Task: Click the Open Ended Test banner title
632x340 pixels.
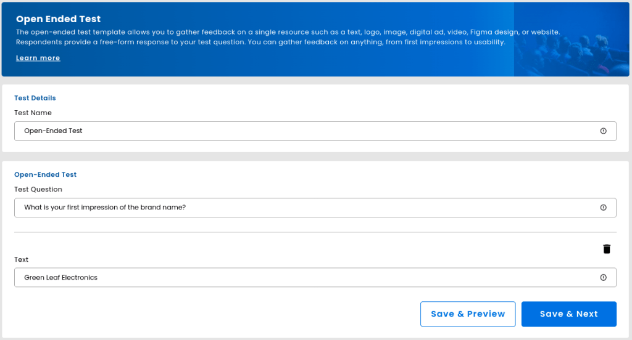Action: [58, 19]
